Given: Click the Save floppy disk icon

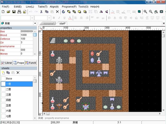Looking at the screenshot, I should pos(14,12).
